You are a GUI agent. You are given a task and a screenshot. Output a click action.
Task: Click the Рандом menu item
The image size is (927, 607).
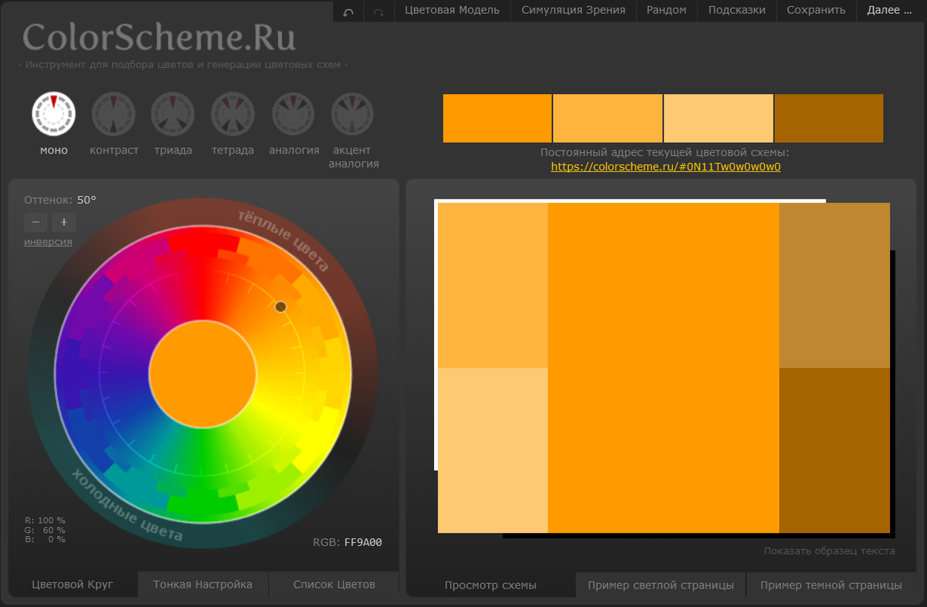[x=667, y=11]
